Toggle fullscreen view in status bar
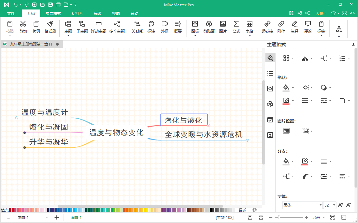Image resolution: width=358 pixels, height=223 pixels. [x=261, y=217]
